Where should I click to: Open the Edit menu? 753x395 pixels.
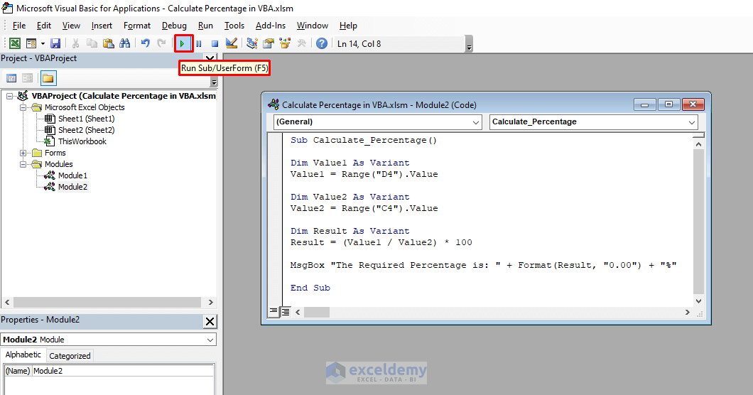[44, 26]
